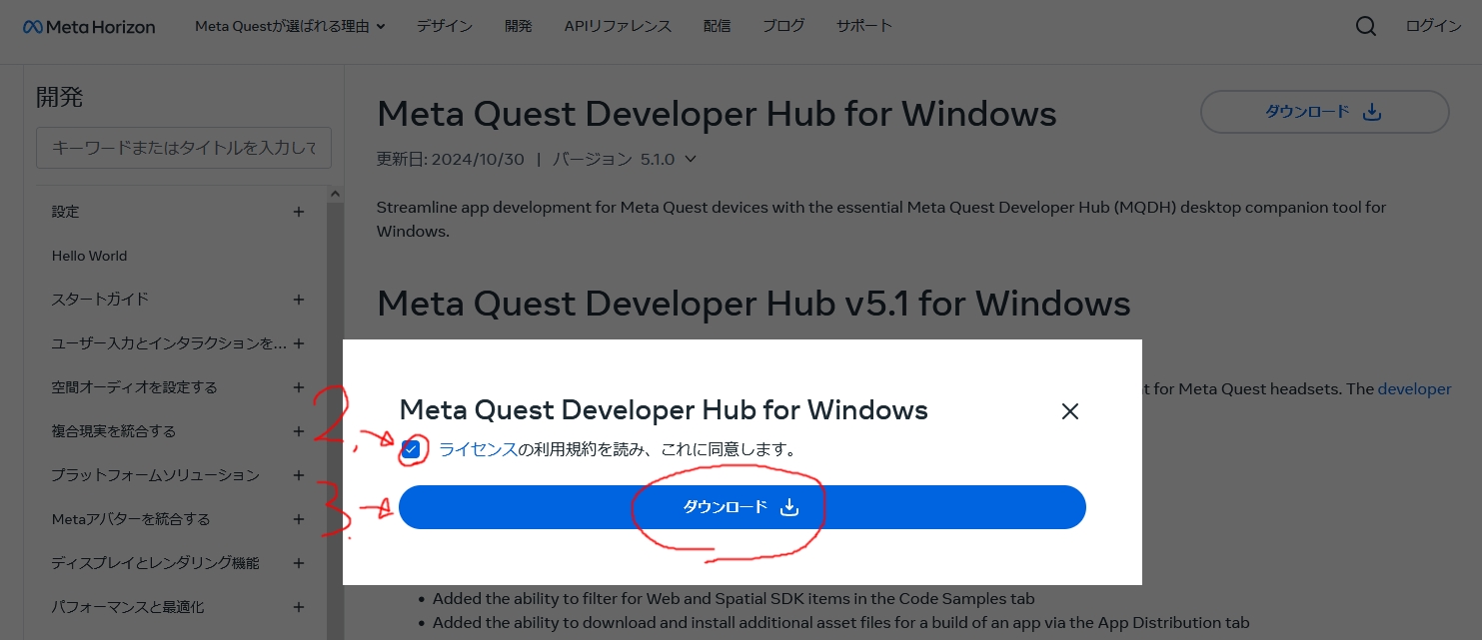Open the ライセンス terms link

[x=478, y=449]
